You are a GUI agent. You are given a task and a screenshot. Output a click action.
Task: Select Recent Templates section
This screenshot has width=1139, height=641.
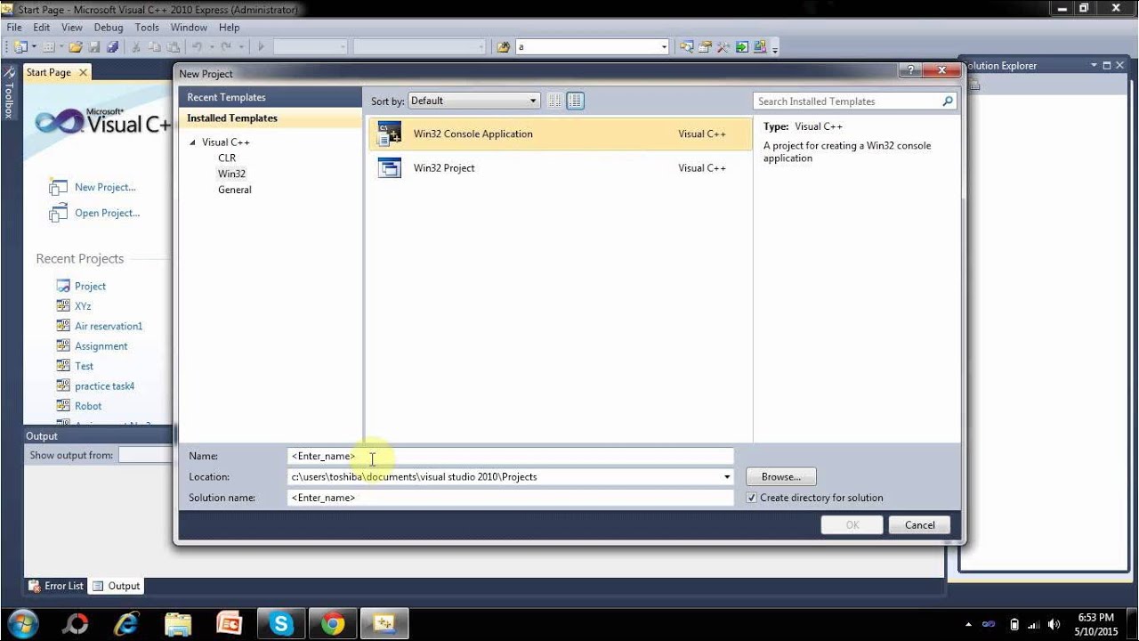point(271,97)
